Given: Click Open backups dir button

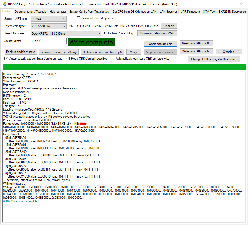Looking at the screenshot, I should [160, 44].
